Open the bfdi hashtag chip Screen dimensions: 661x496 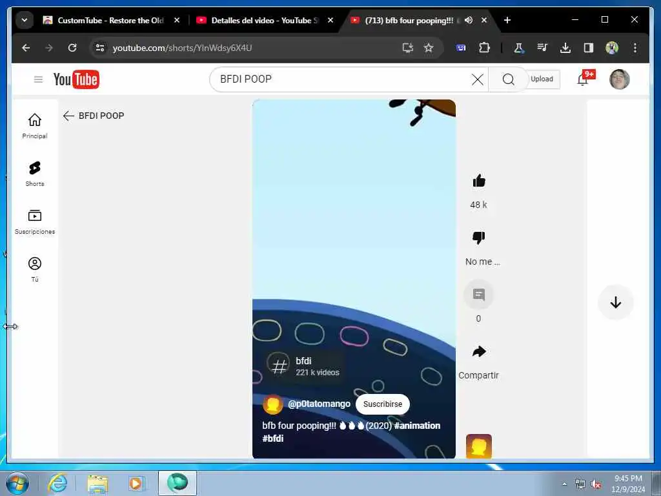tap(303, 366)
